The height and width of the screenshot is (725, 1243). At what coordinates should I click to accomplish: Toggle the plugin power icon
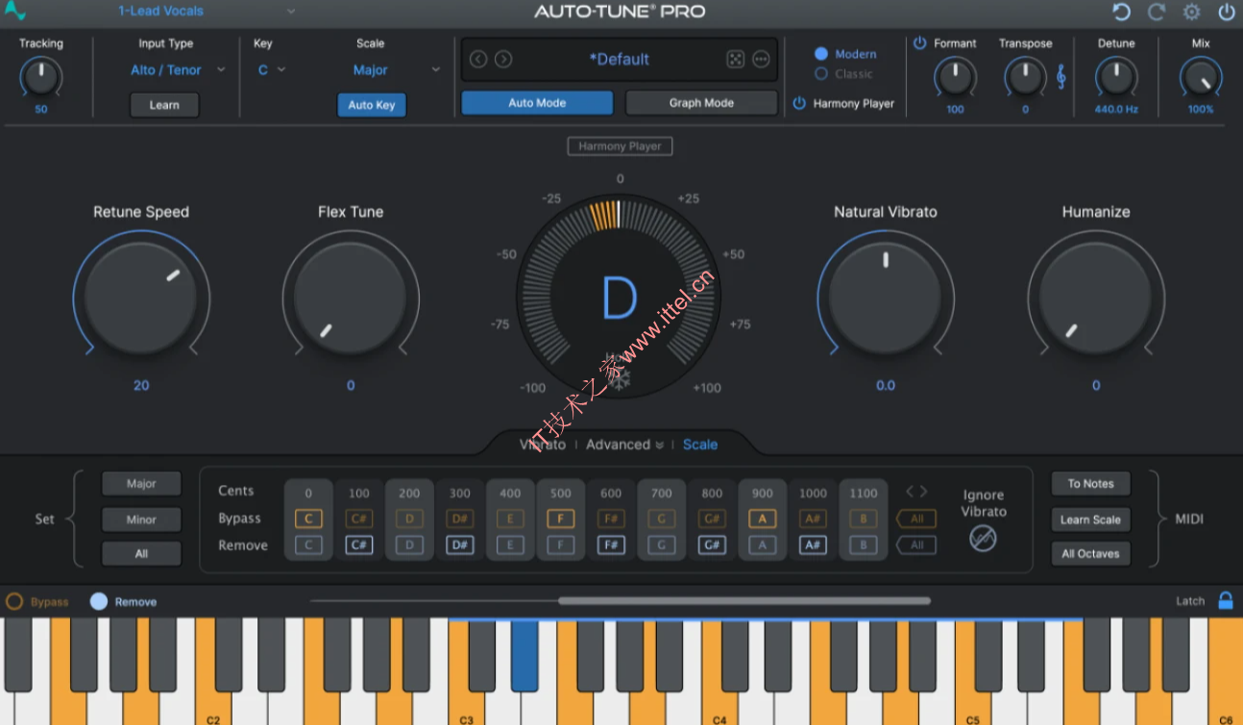tap(1227, 12)
